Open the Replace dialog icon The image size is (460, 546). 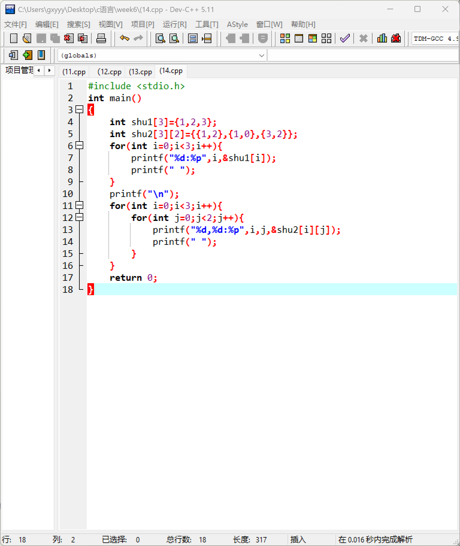(x=174, y=38)
